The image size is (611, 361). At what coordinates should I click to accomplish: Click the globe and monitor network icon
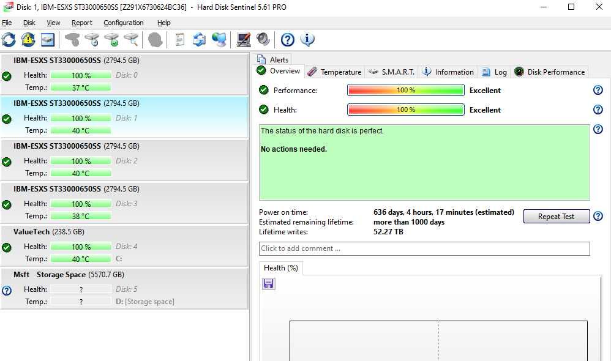point(219,40)
